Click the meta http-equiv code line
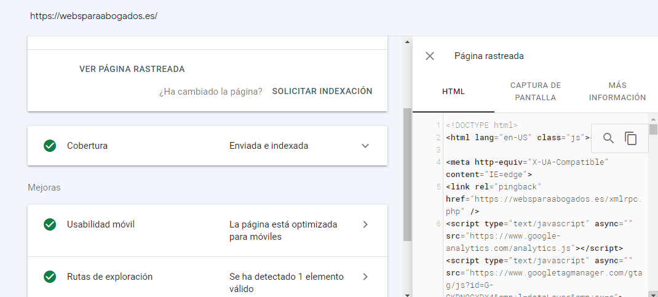 (528, 168)
